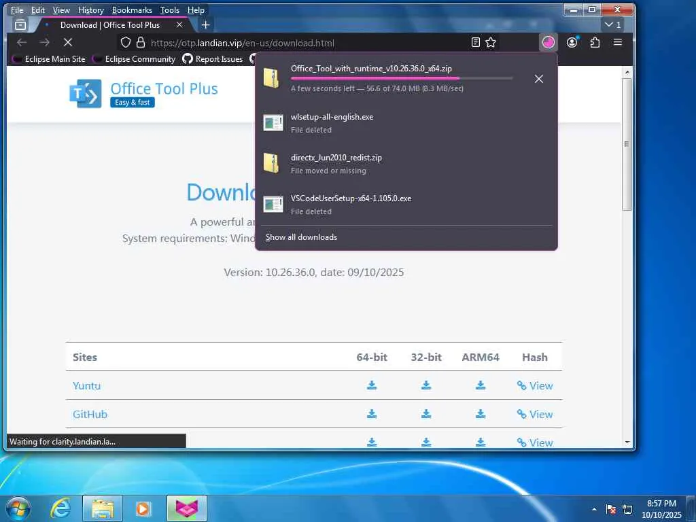This screenshot has height=522, width=696.
Task: Launch Internet Explorer from taskbar
Action: (60, 508)
